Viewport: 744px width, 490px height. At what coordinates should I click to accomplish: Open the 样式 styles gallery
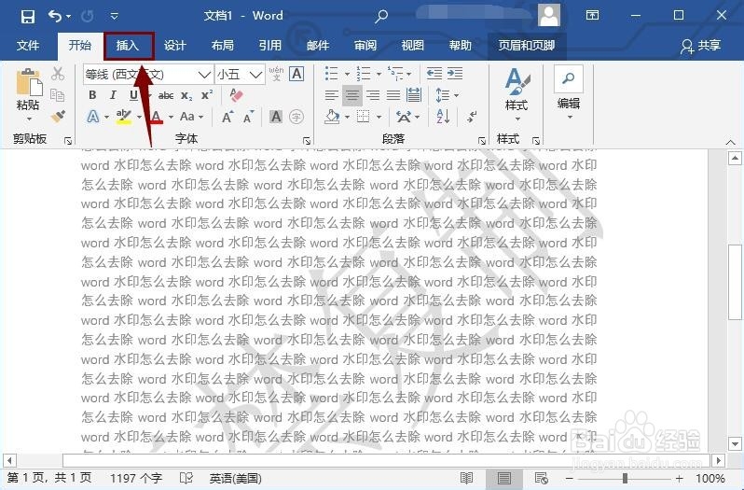tap(517, 94)
